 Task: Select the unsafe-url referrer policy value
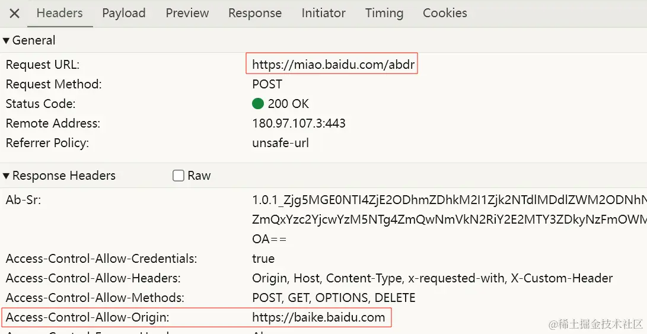tap(281, 143)
